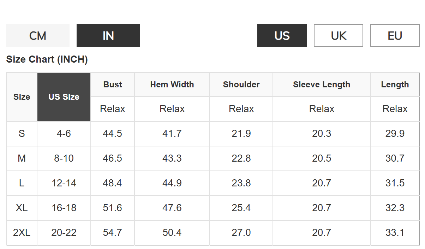Click the Sleeve Length column header

coord(322,85)
